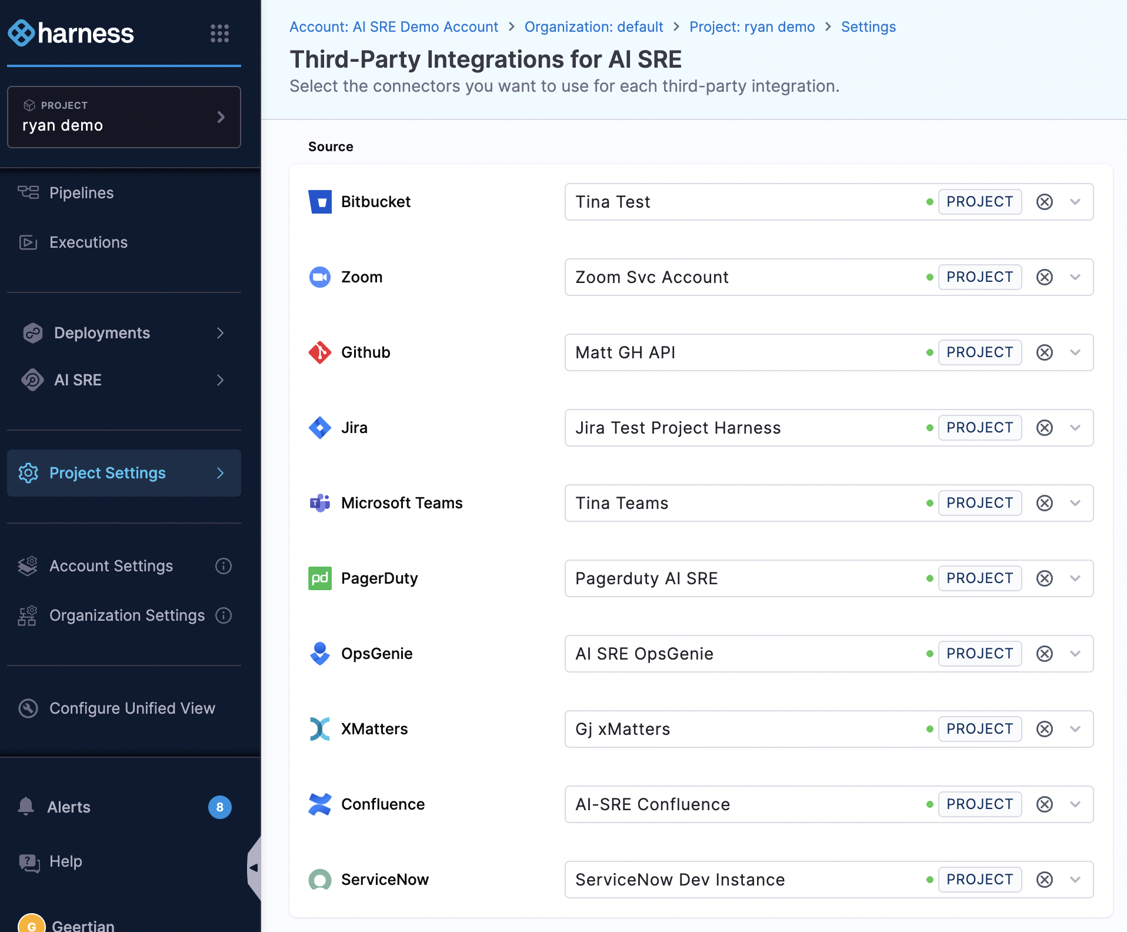
Task: Expand the OpsGenie connector dropdown
Action: [1075, 654]
